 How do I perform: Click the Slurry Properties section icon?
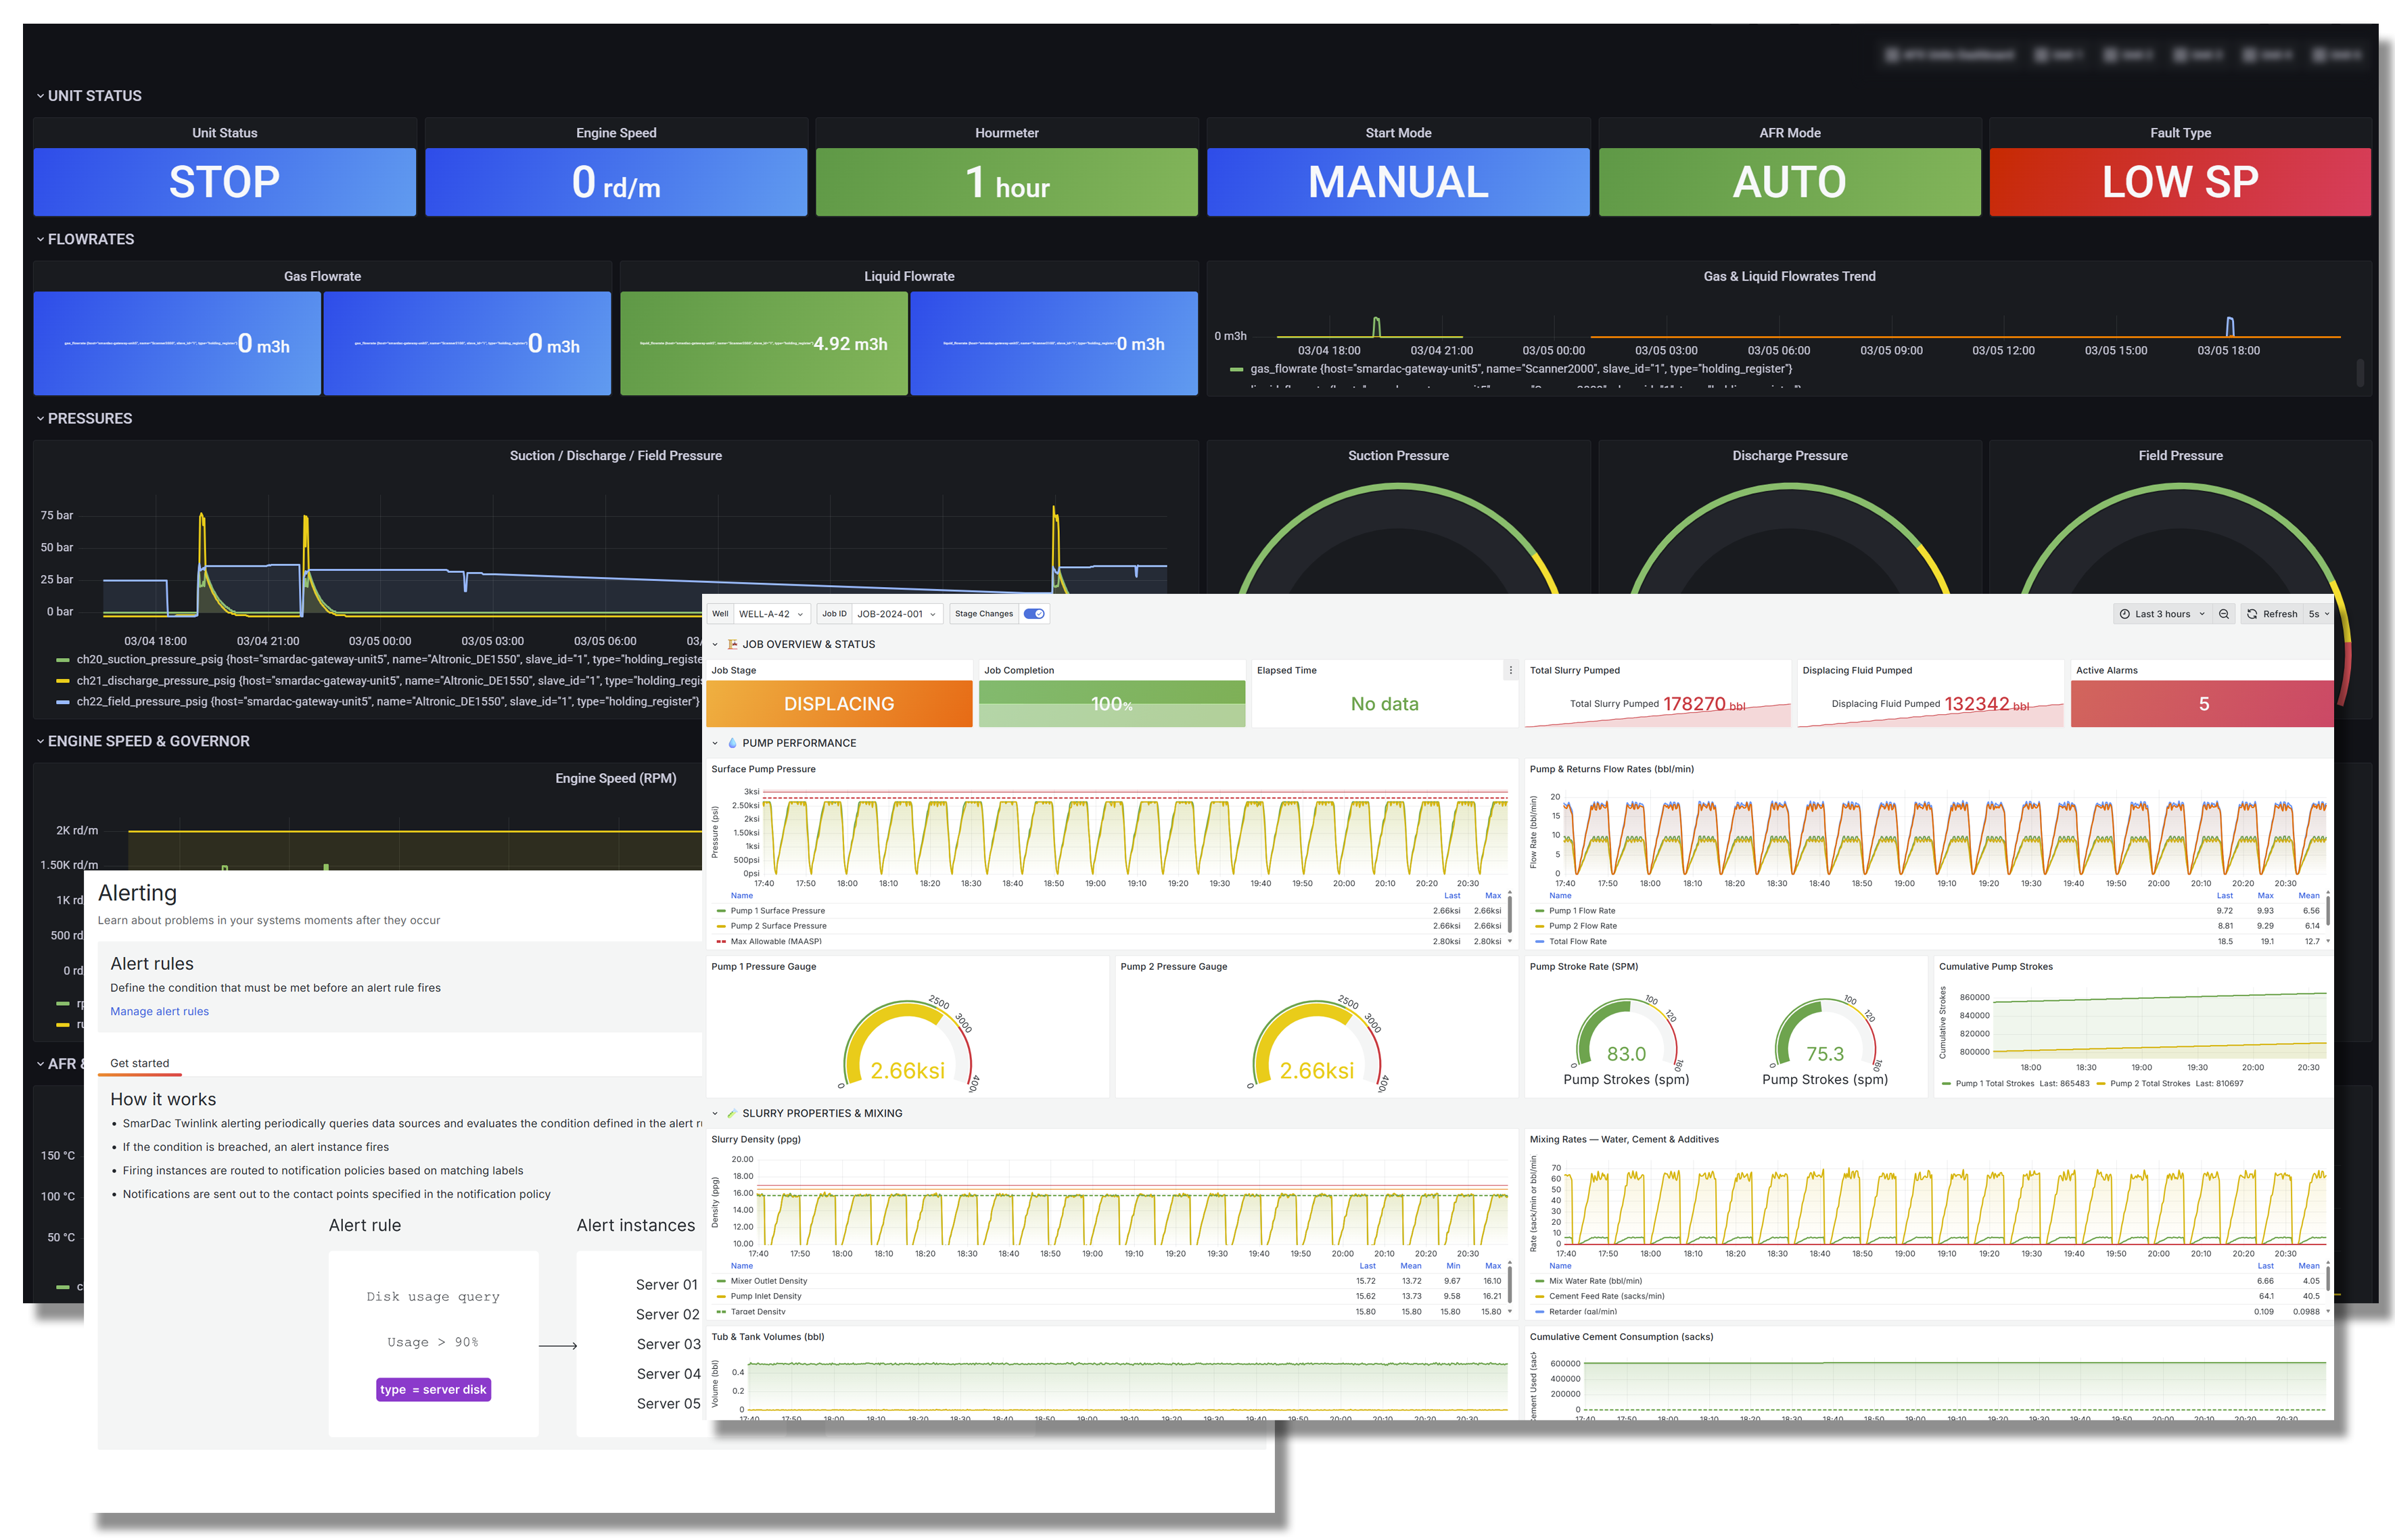coord(732,1113)
